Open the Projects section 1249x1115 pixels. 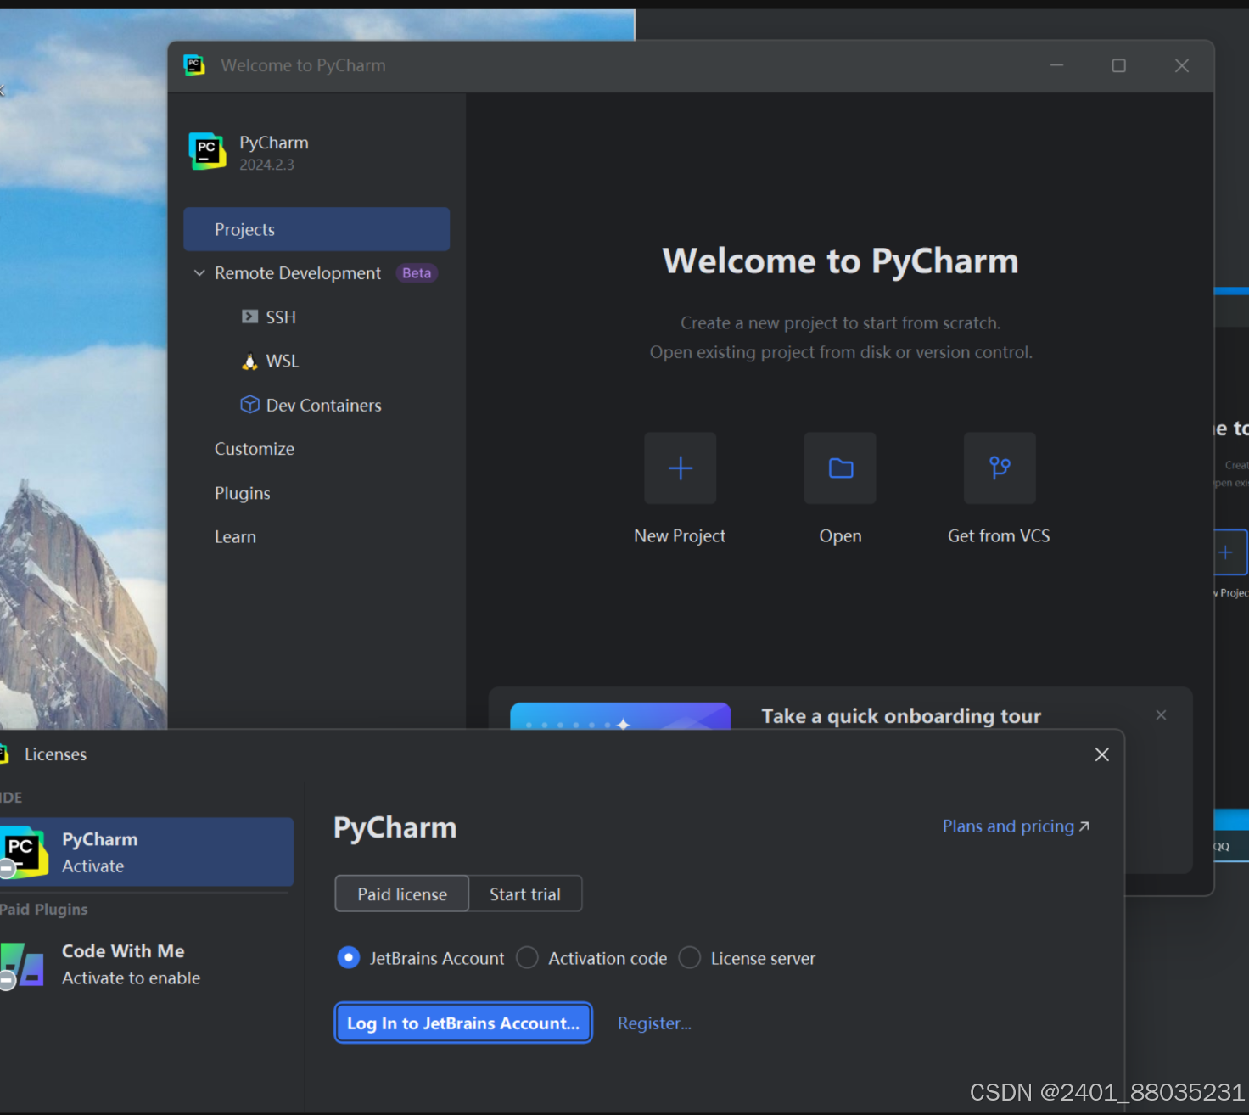tap(316, 229)
